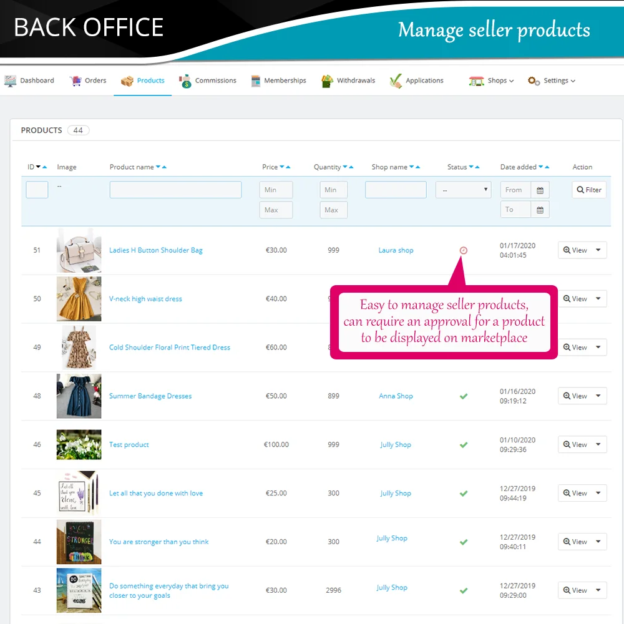
Task: Open Settings via the gears icon
Action: 532,80
